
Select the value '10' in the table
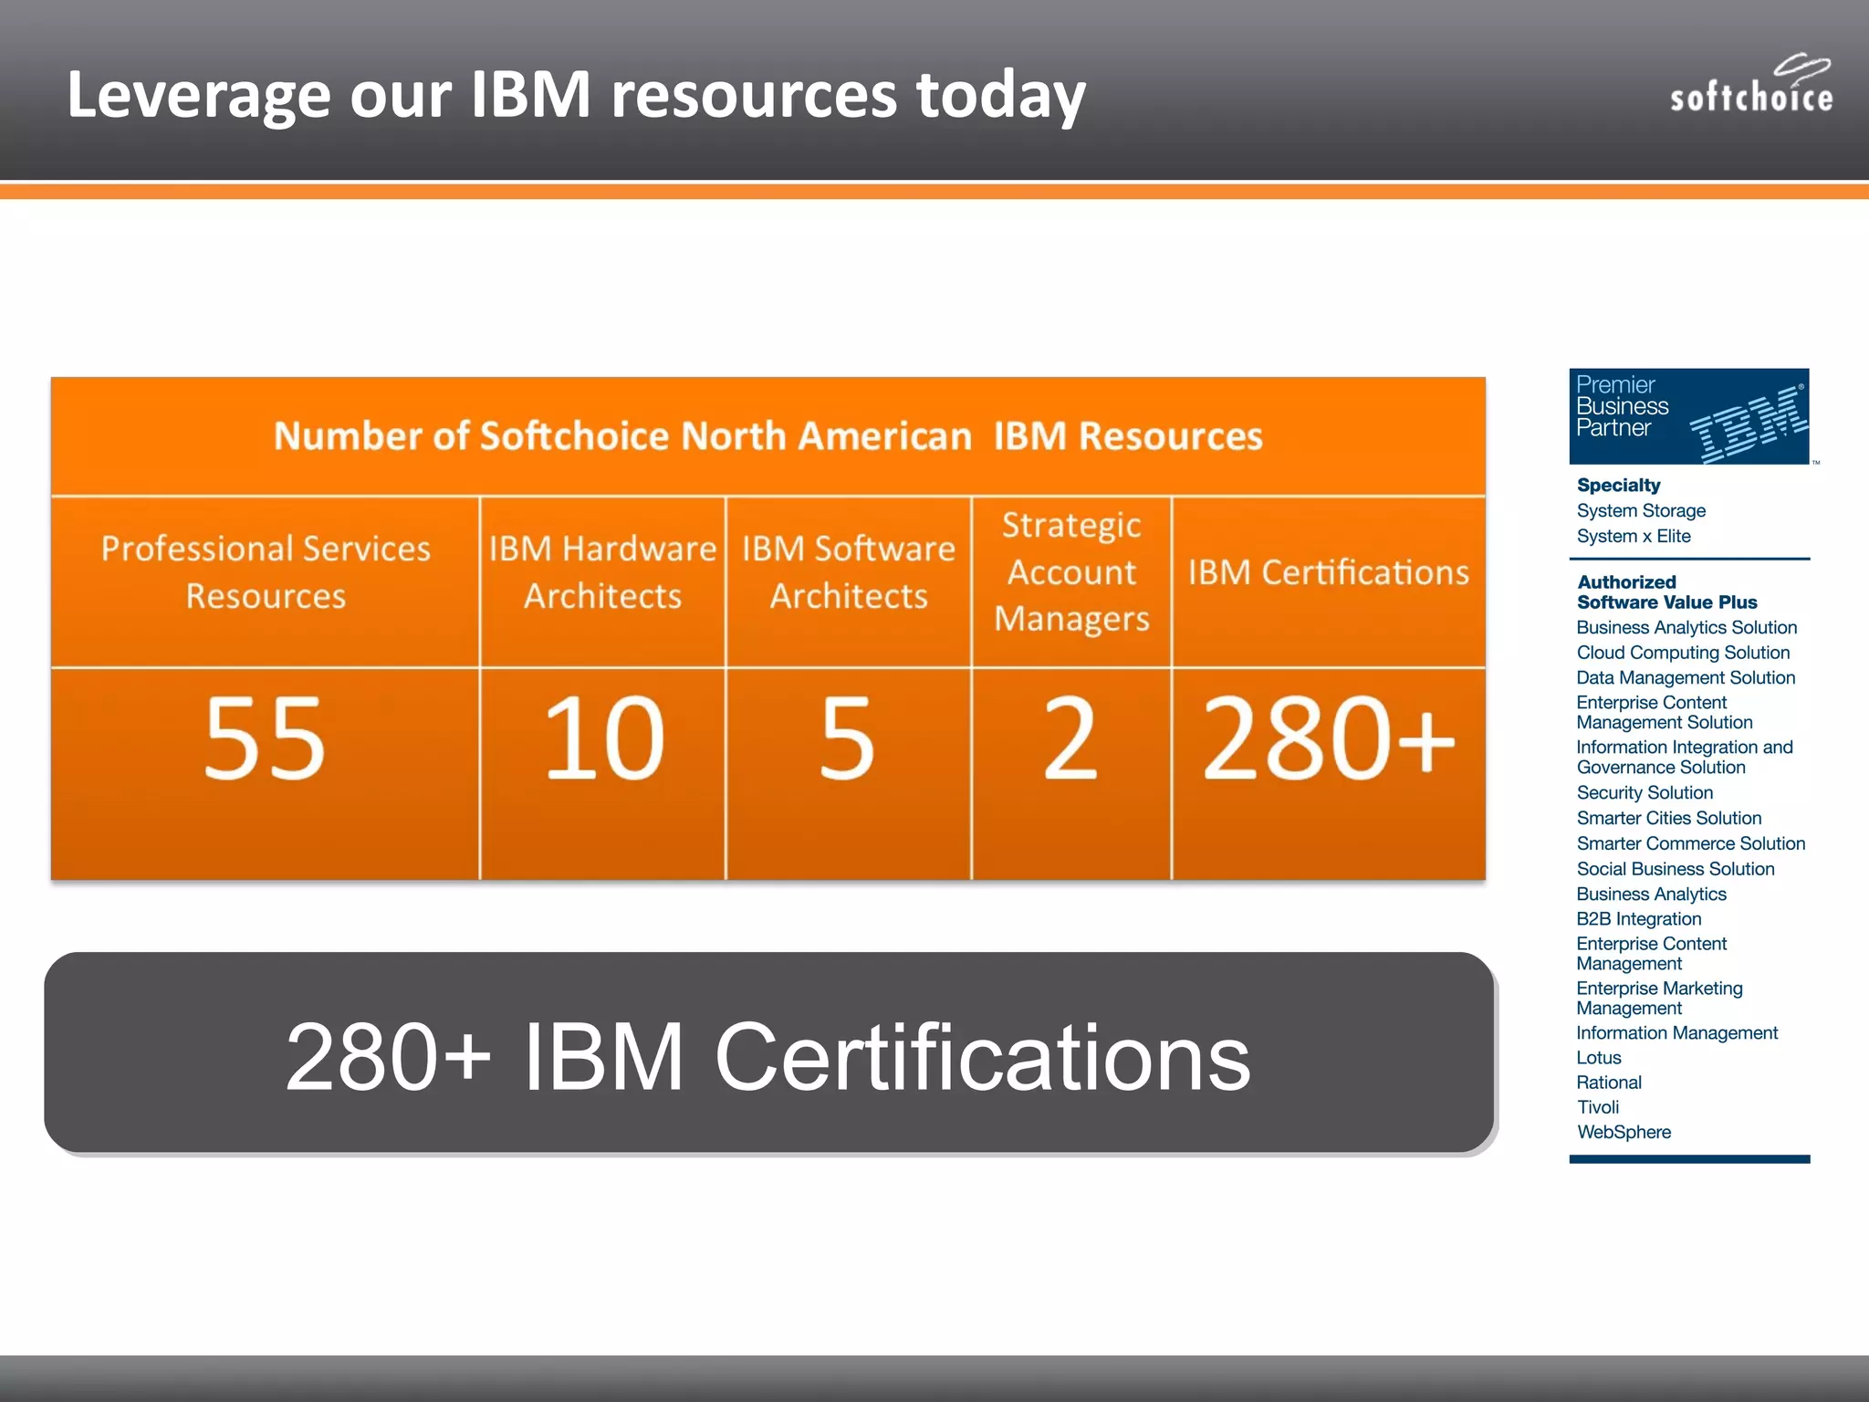pyautogui.click(x=604, y=738)
